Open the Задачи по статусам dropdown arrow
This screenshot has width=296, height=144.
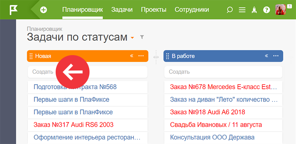tap(132, 37)
